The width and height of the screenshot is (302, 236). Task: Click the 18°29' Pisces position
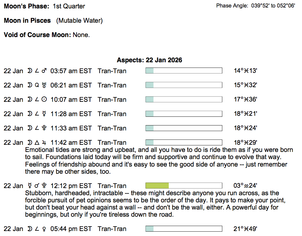coord(245,143)
